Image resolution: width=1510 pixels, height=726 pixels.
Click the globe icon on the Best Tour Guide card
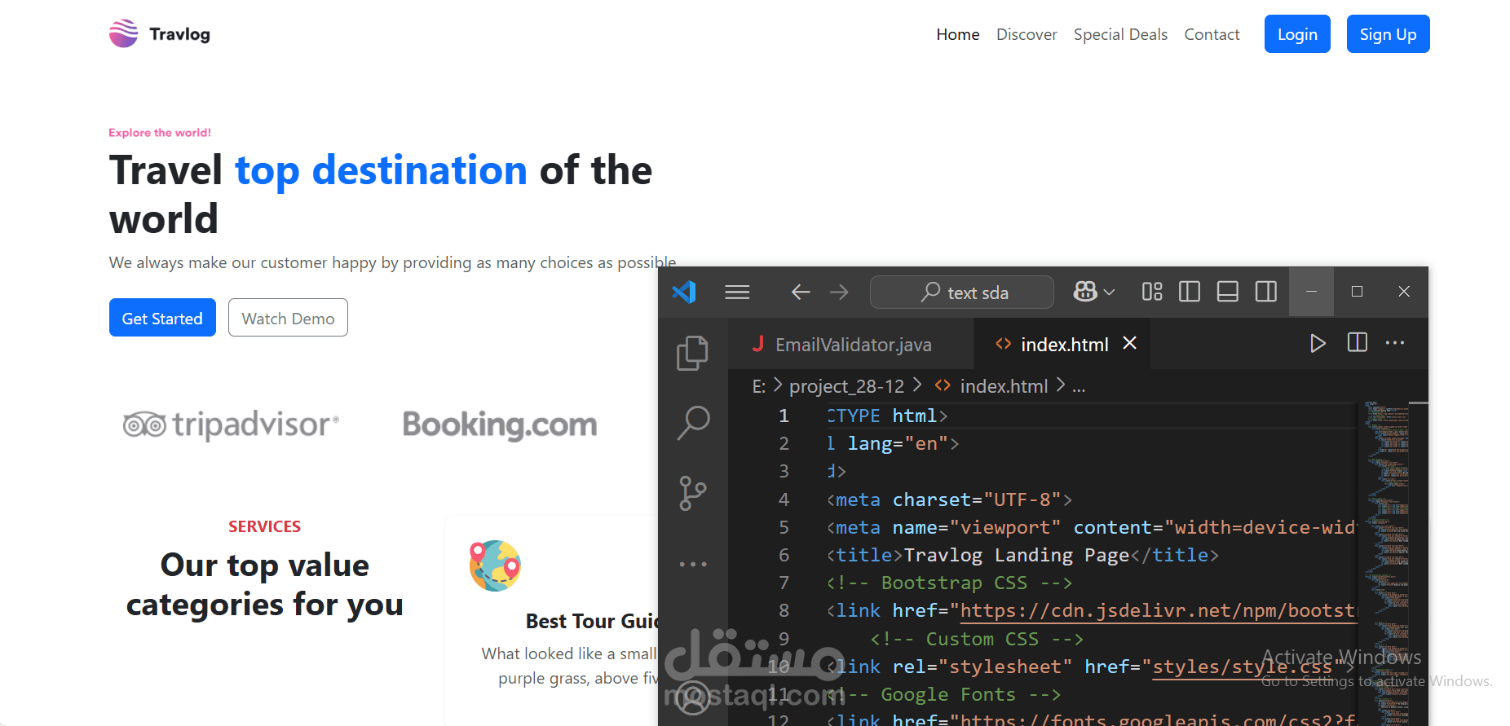495,565
